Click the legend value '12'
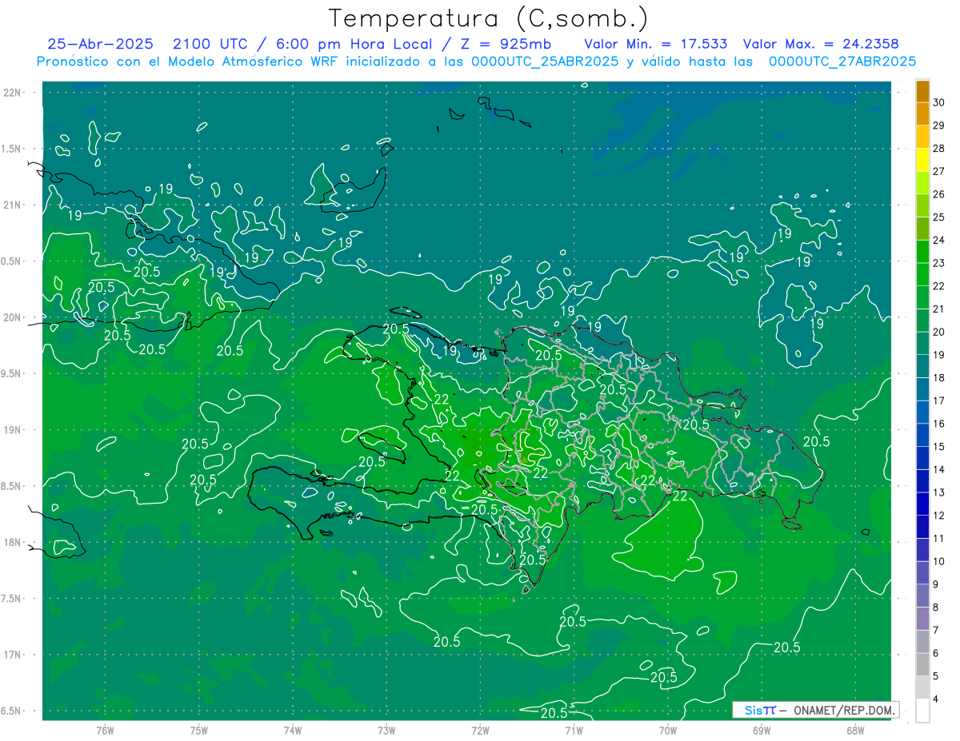960x741 pixels. click(x=939, y=516)
